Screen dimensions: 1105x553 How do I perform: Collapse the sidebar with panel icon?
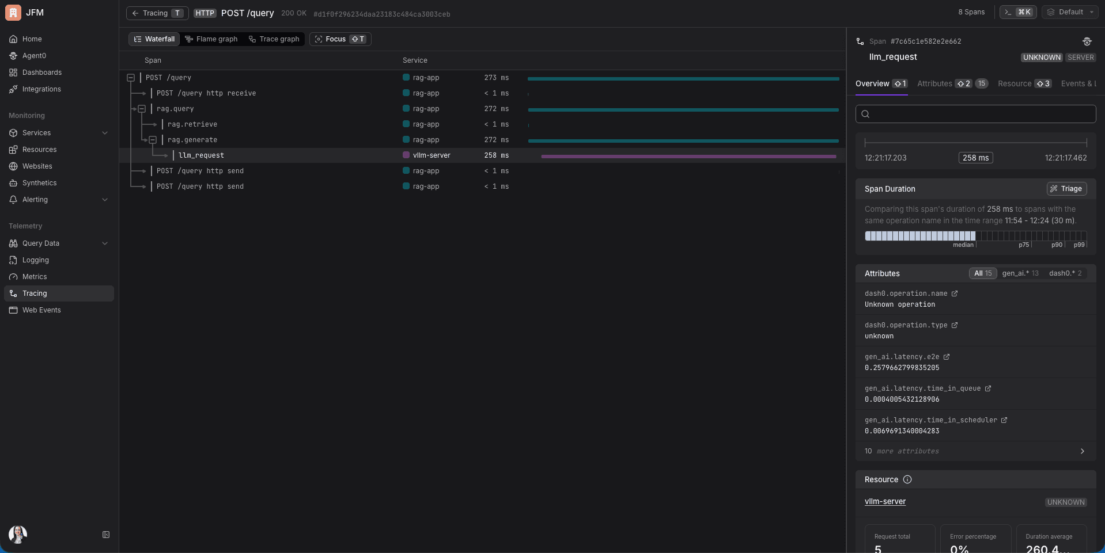106,535
